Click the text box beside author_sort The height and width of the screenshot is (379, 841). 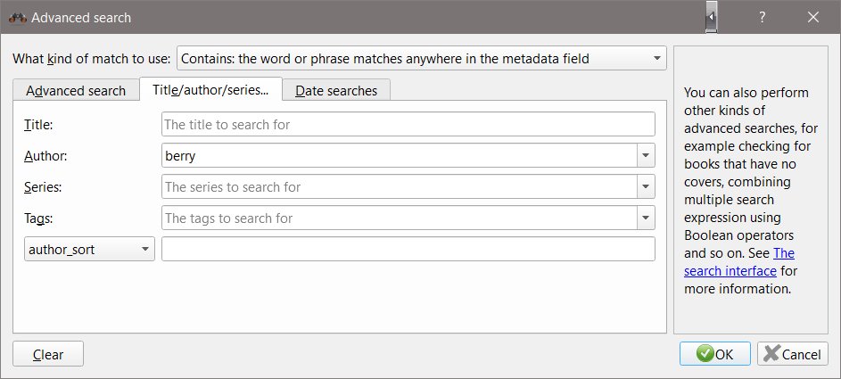click(x=408, y=250)
